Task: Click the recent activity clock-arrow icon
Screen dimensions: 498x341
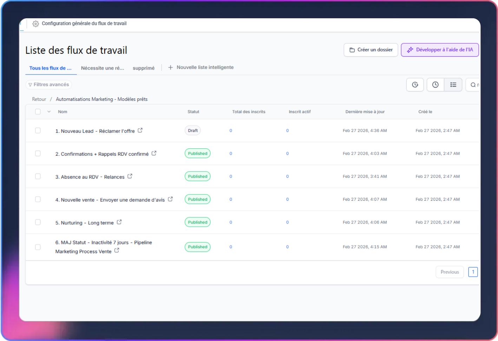Action: click(415, 85)
